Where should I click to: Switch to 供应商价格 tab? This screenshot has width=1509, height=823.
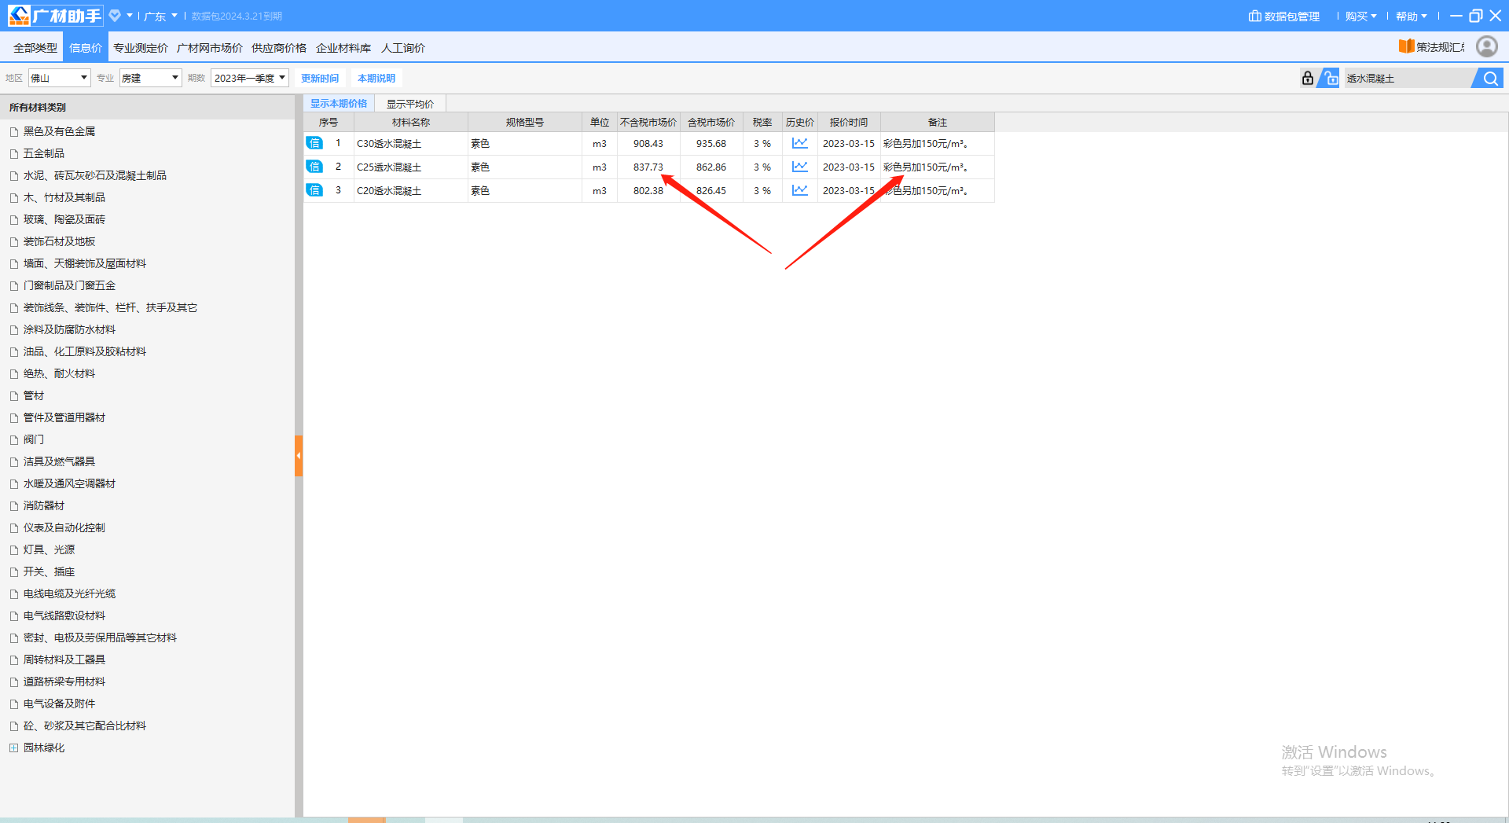pyautogui.click(x=279, y=48)
